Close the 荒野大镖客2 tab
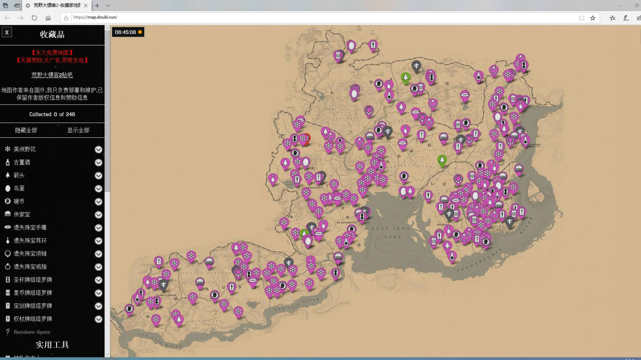 click(86, 5)
